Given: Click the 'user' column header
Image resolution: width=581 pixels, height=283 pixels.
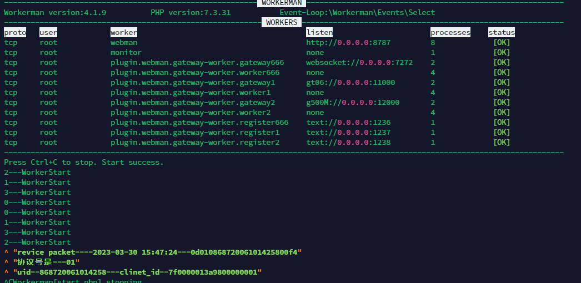Looking at the screenshot, I should pyautogui.click(x=48, y=33).
